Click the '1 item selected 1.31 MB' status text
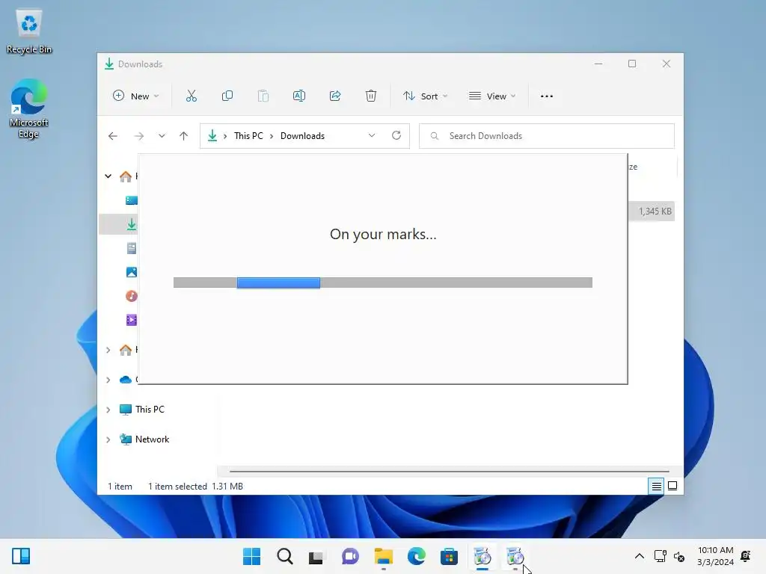Screen dimensions: 766x574 coord(195,487)
